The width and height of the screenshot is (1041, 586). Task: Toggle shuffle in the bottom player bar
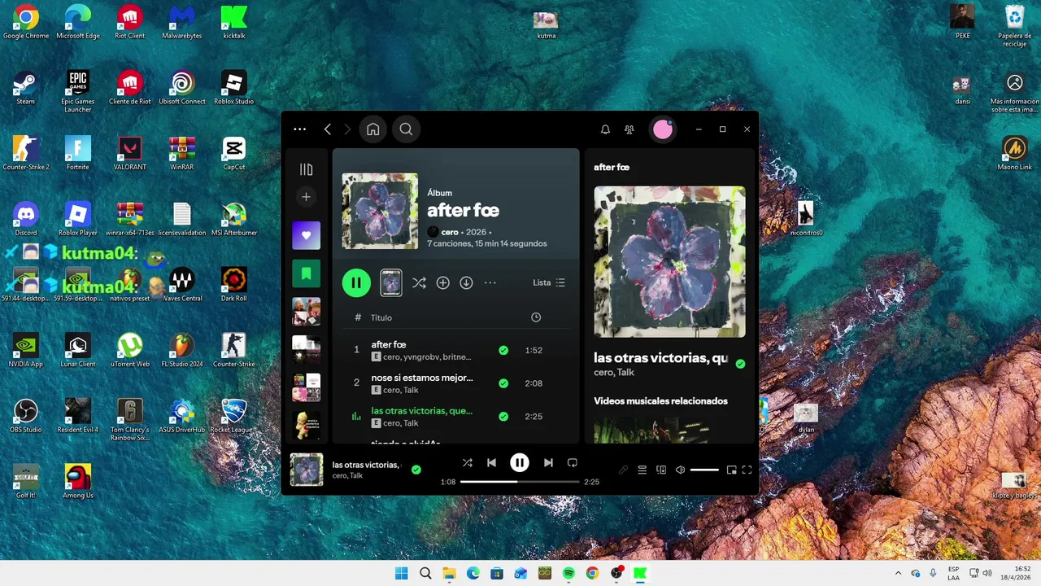[467, 462]
